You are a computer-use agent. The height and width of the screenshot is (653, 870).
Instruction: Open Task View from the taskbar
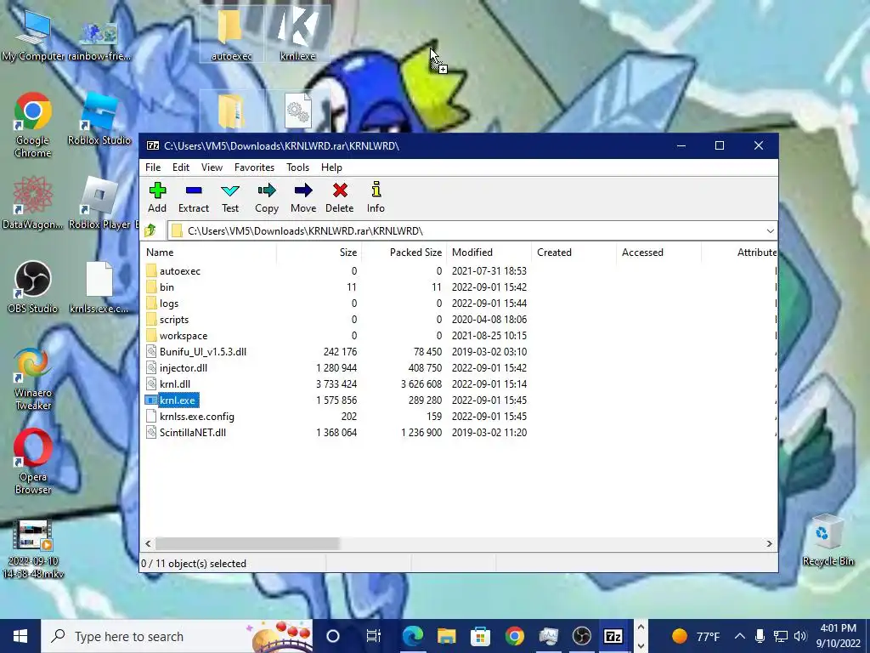tap(374, 636)
